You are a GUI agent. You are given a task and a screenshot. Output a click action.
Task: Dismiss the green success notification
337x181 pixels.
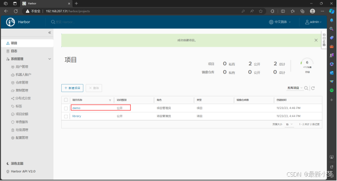(x=316, y=40)
